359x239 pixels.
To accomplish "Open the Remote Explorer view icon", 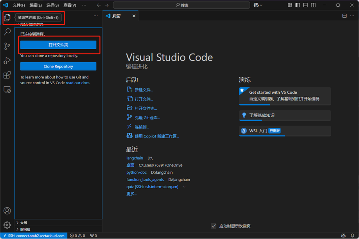I will tap(7, 89).
